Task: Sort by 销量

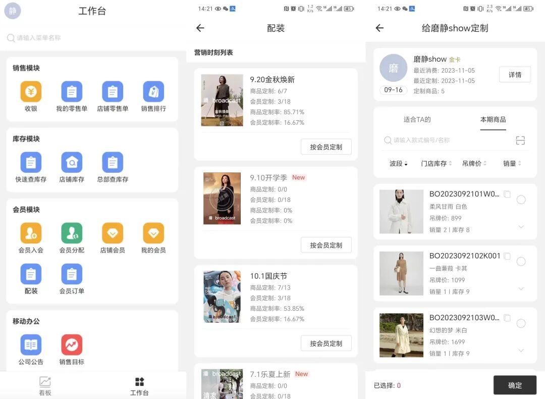Action: (x=512, y=164)
